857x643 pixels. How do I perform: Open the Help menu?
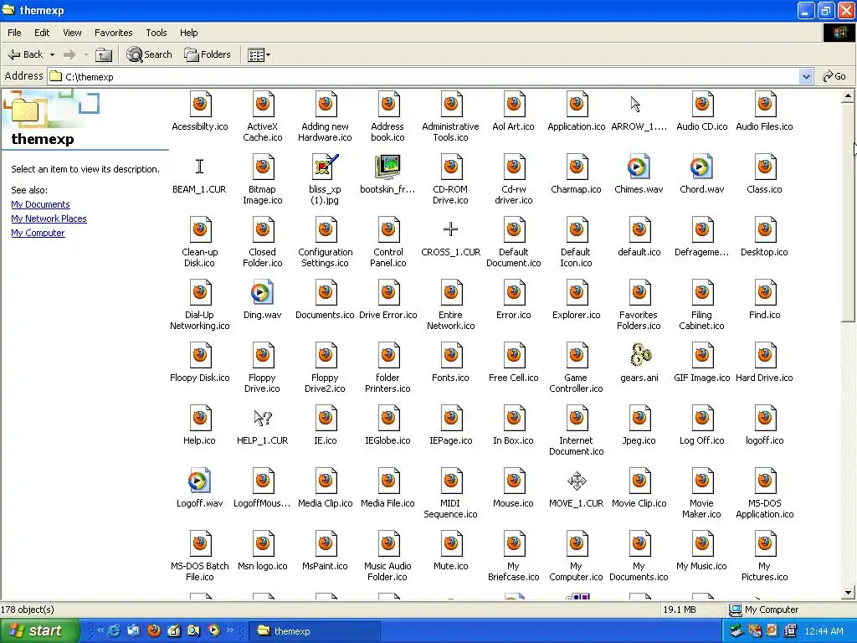[x=188, y=33]
